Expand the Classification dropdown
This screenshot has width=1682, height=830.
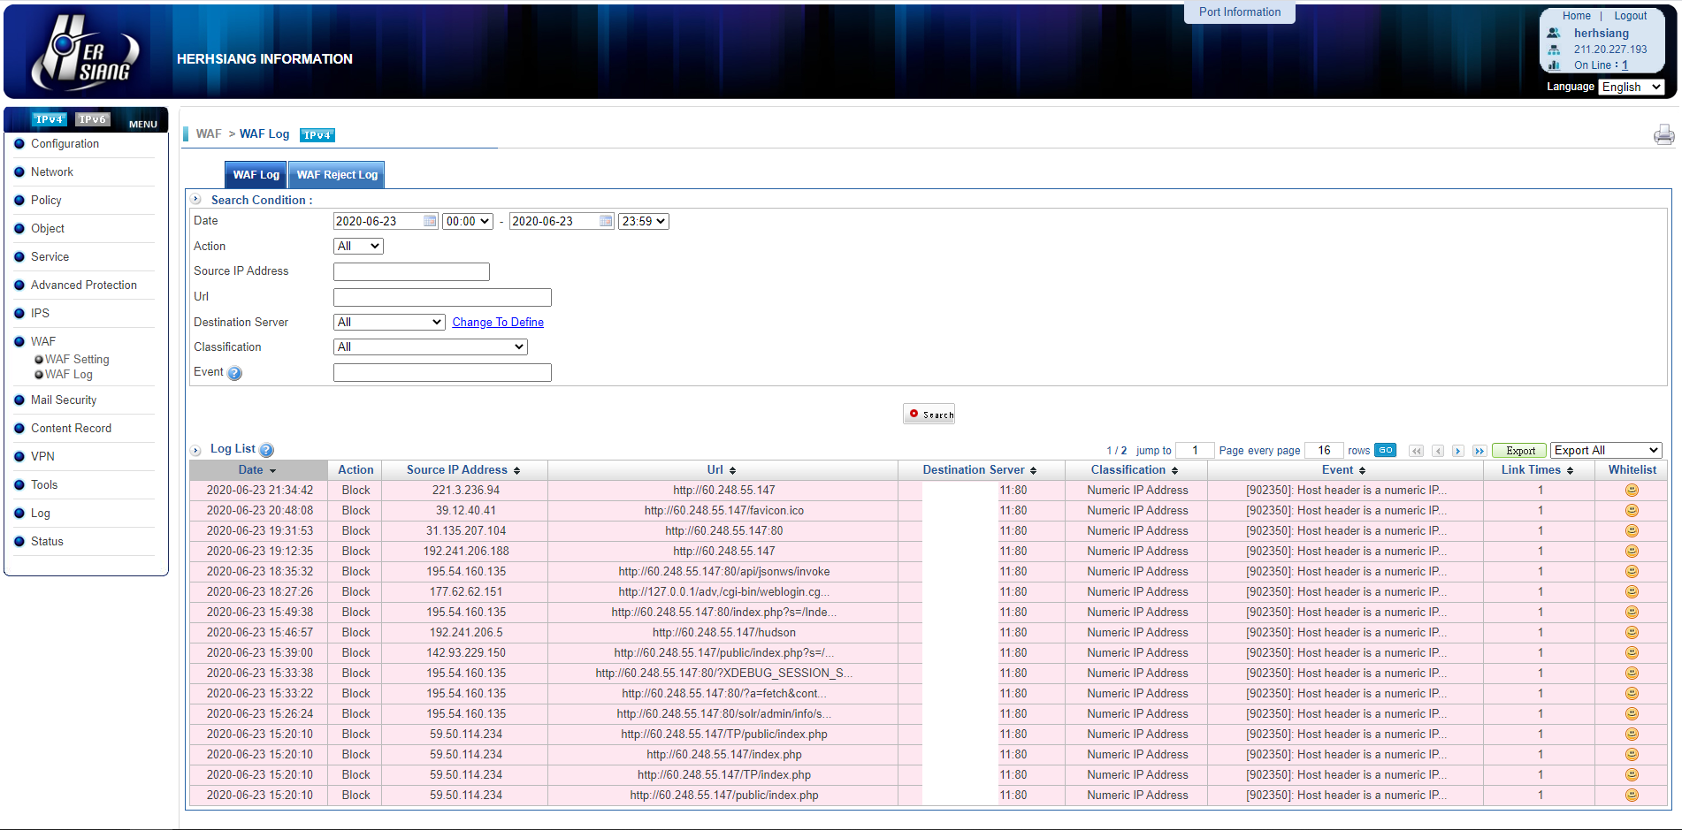(x=430, y=347)
